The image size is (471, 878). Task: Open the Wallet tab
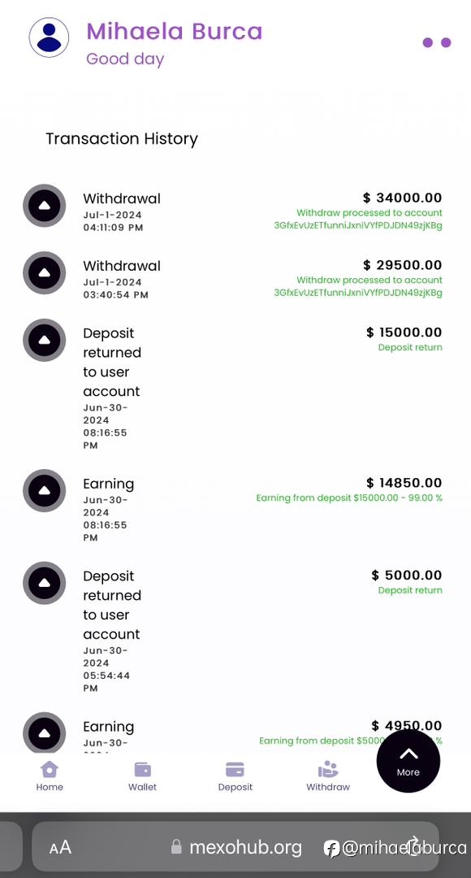point(143,776)
